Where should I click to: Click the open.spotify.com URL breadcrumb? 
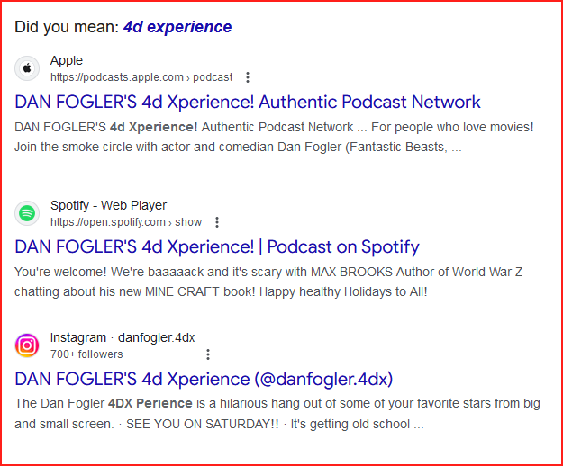click(x=126, y=222)
